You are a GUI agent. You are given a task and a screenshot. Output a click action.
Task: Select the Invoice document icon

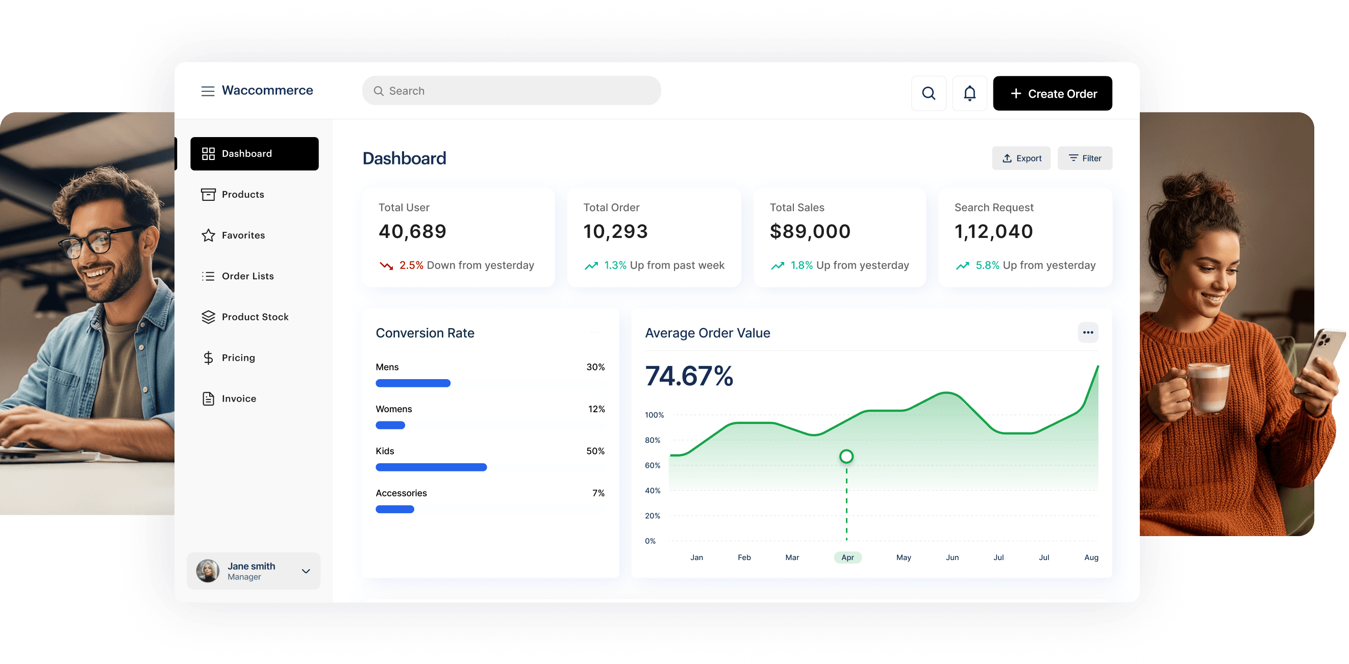208,398
